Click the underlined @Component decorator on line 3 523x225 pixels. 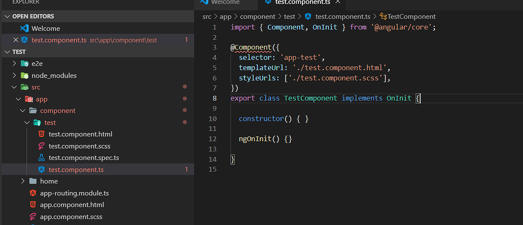(251, 48)
